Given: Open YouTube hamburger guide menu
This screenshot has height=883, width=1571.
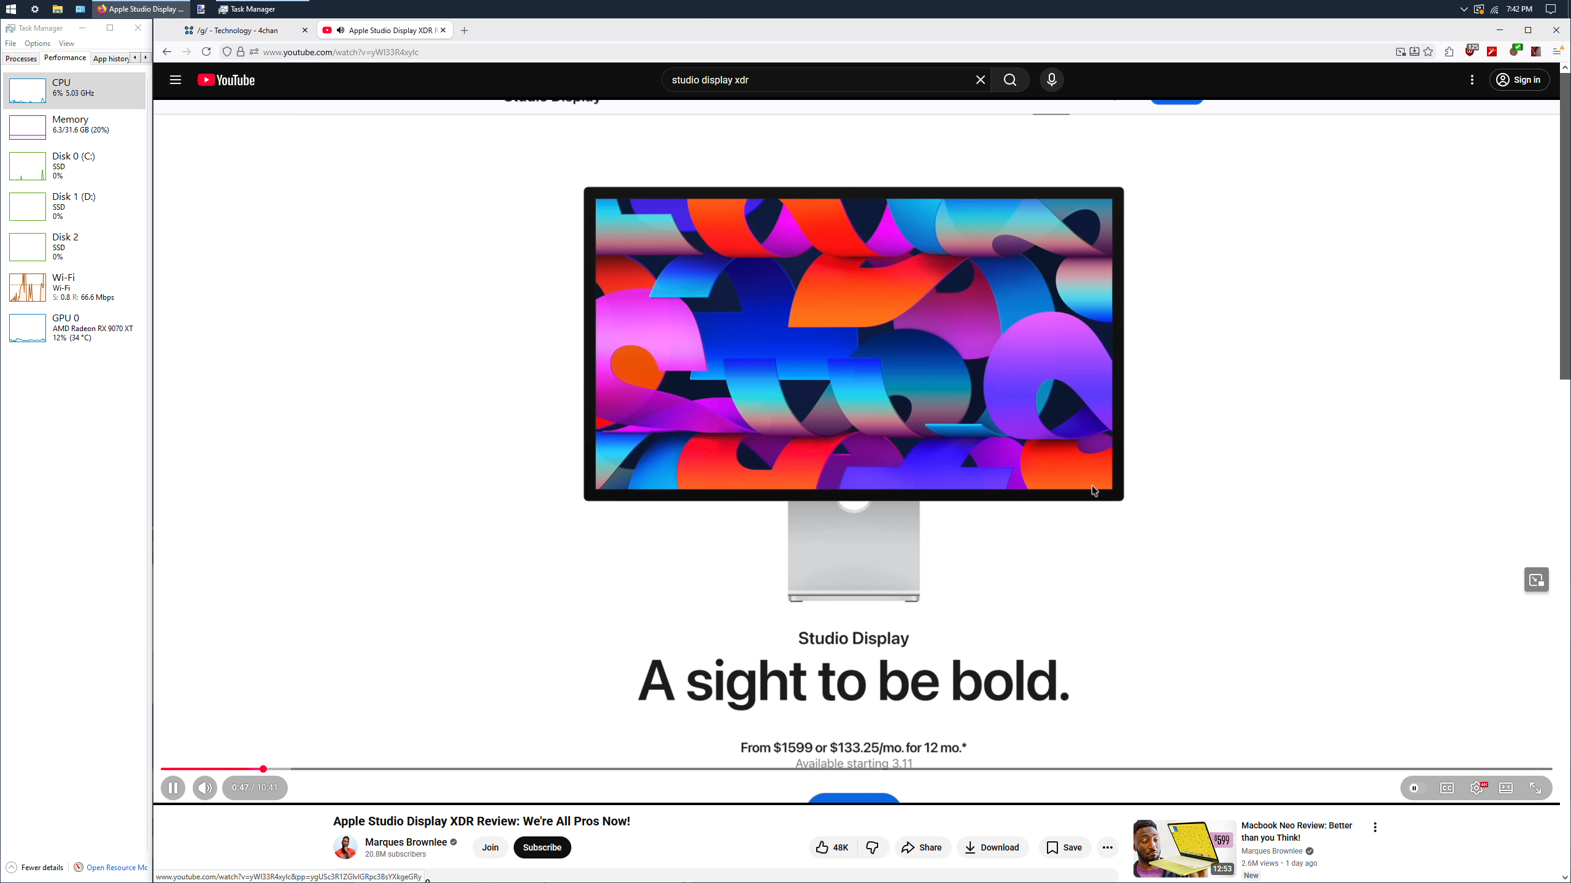Looking at the screenshot, I should pos(176,80).
